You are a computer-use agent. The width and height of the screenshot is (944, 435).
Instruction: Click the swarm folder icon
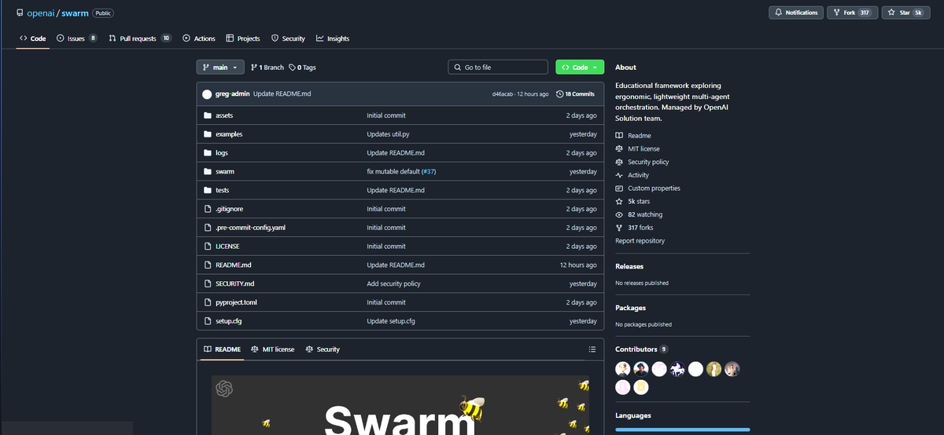click(x=208, y=171)
